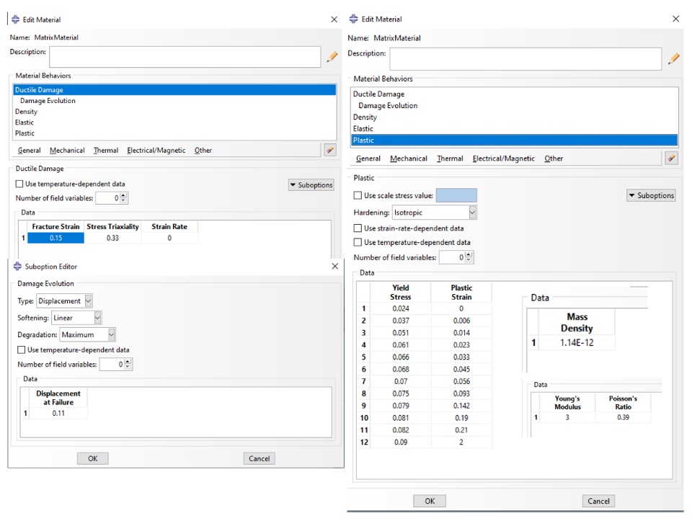The height and width of the screenshot is (521, 692).
Task: Click left Edit Material title icon
Action: coord(15,19)
